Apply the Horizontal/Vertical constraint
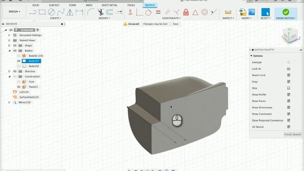 pyautogui.click(x=131, y=12)
